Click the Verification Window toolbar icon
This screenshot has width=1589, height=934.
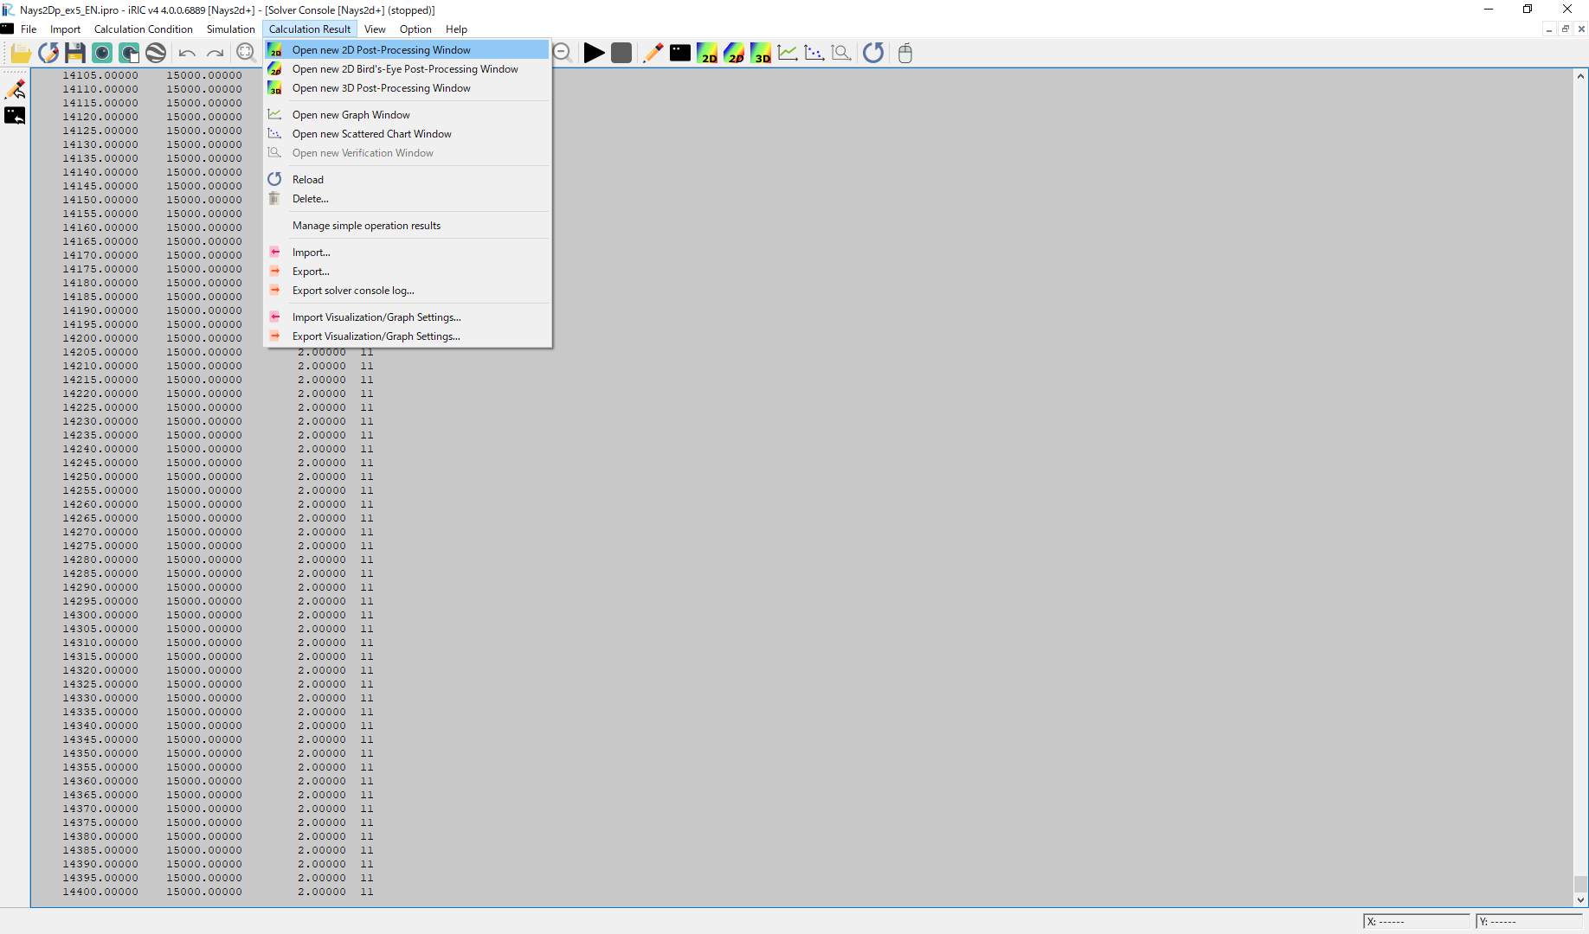(841, 53)
